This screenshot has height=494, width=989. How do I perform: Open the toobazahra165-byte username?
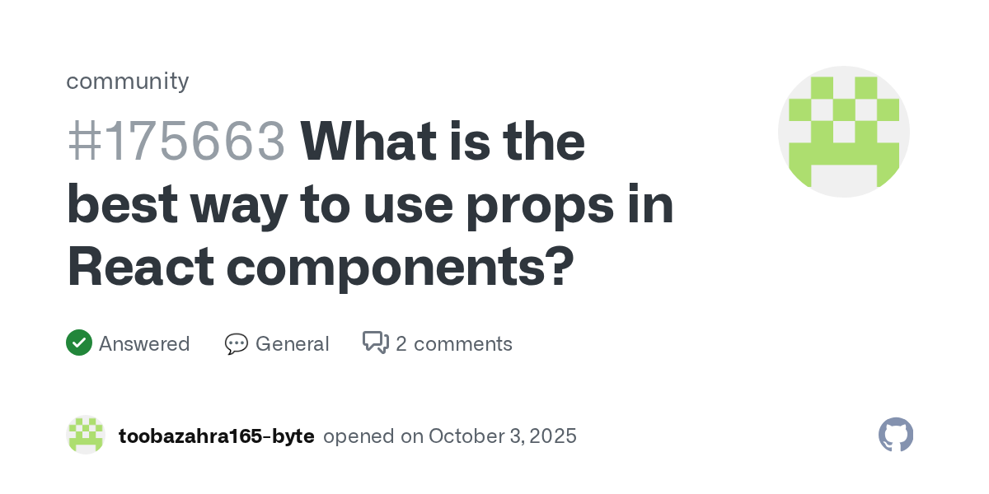(217, 436)
